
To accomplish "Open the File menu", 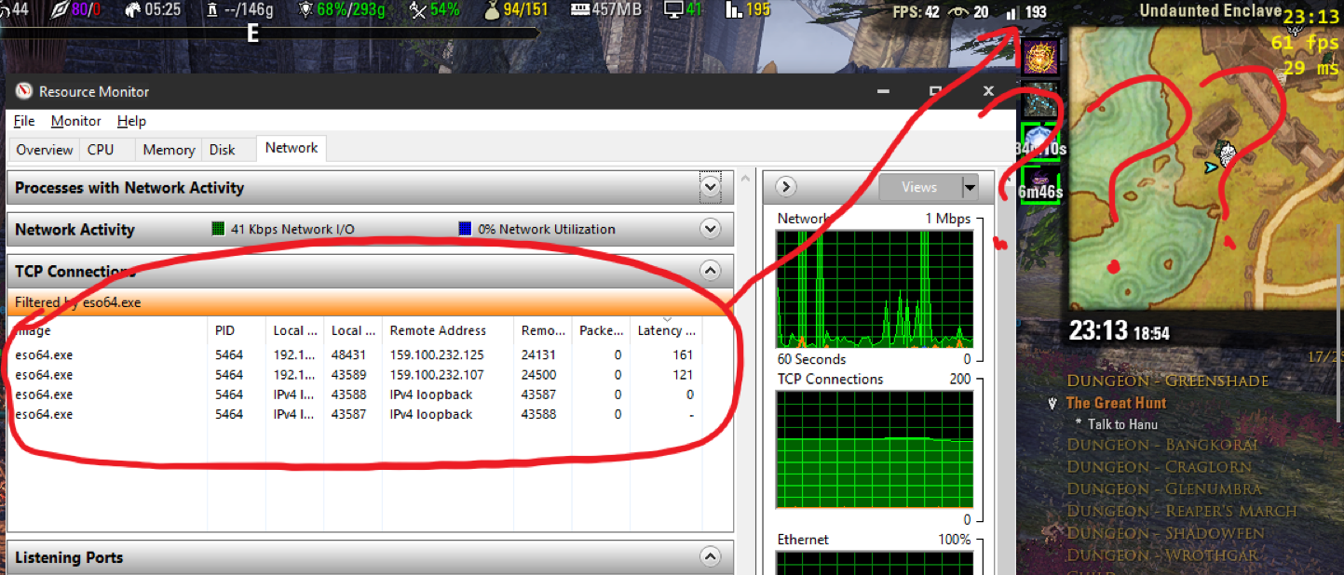I will click(24, 121).
